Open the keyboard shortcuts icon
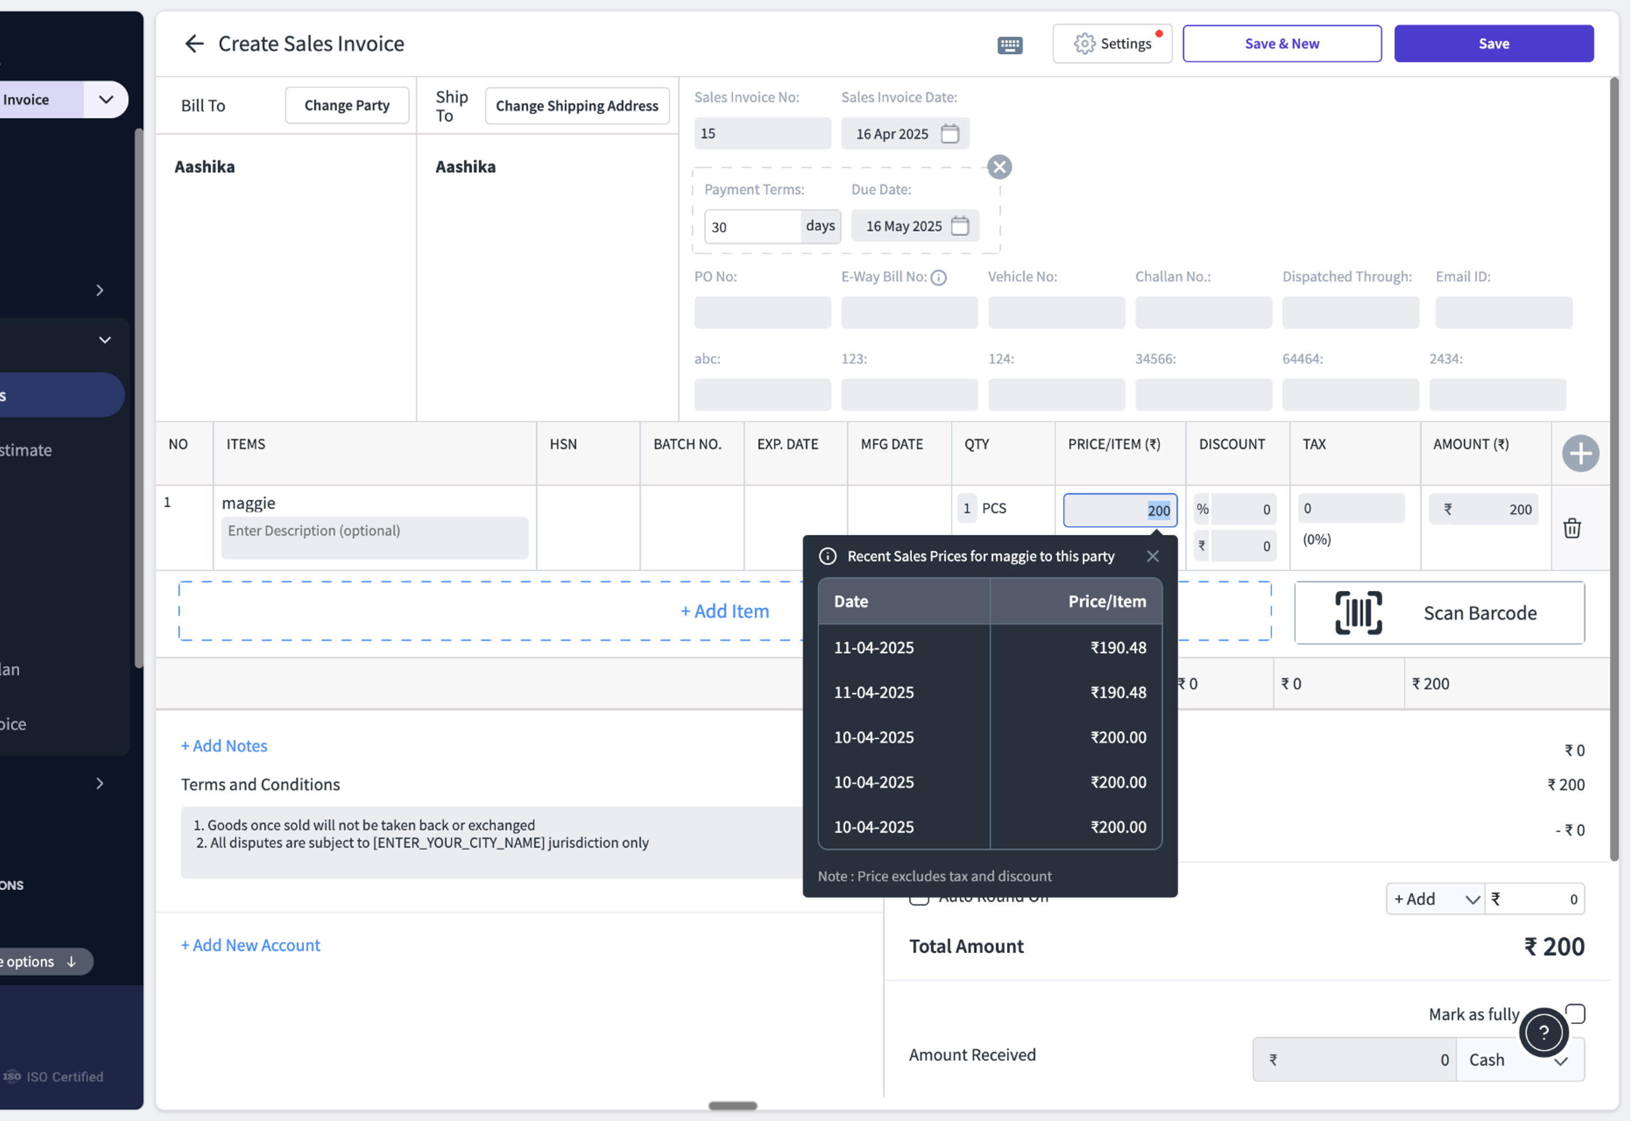The width and height of the screenshot is (1631, 1121). (x=1010, y=45)
